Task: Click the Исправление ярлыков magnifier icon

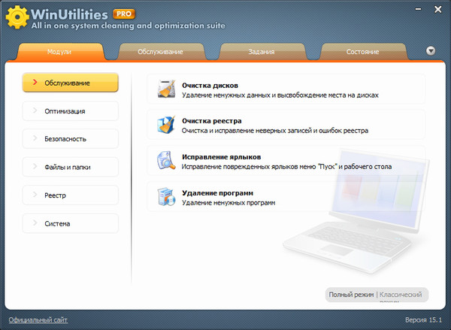Action: pyautogui.click(x=165, y=160)
